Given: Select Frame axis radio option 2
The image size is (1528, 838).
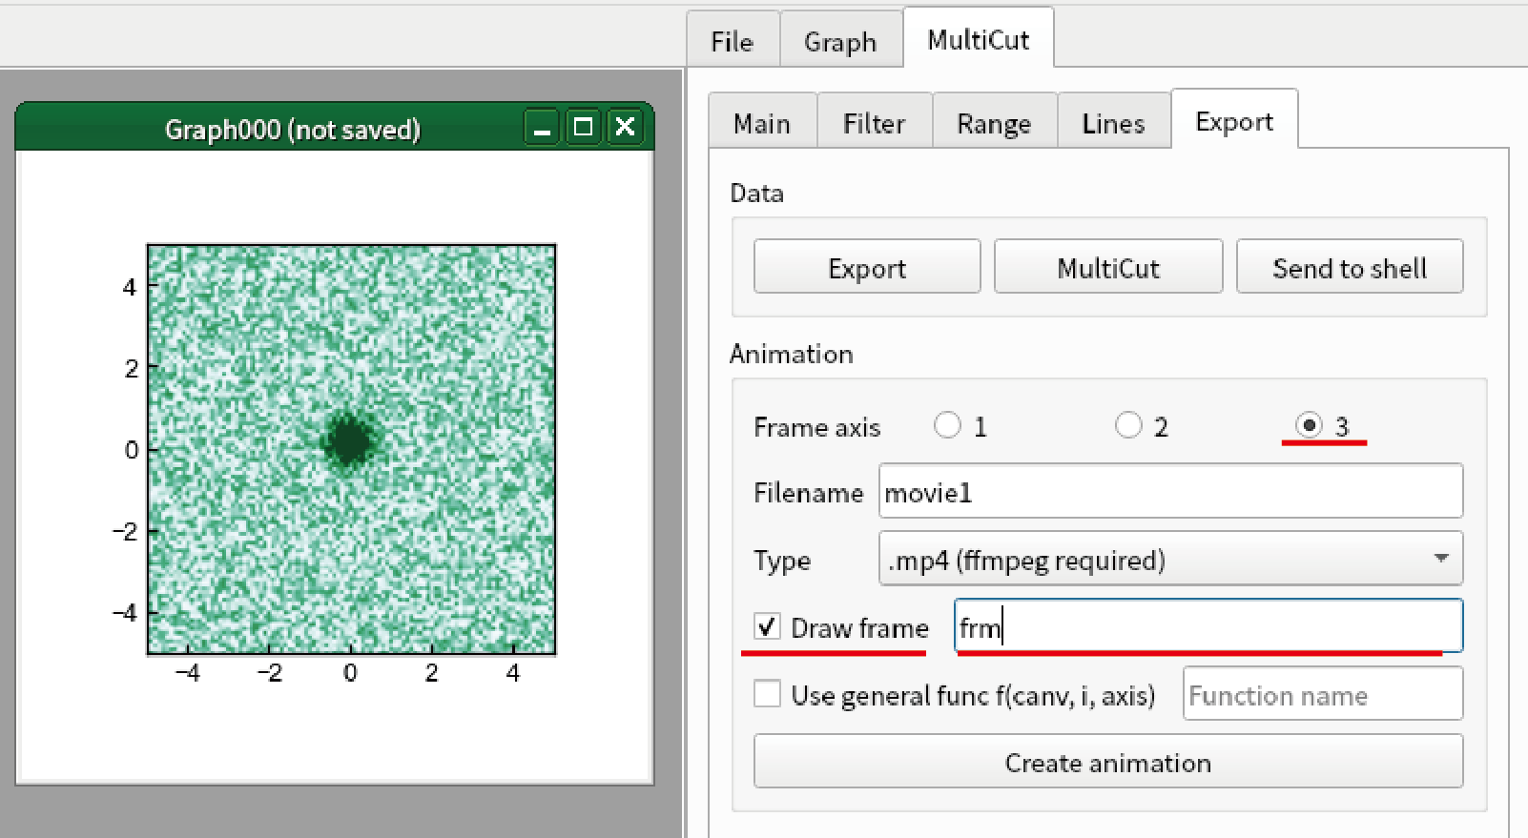Looking at the screenshot, I should click(1129, 425).
